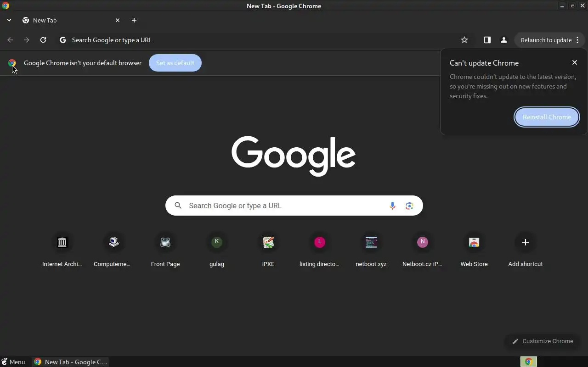Maximize the Chrome window
The height and width of the screenshot is (367, 588).
point(572,6)
